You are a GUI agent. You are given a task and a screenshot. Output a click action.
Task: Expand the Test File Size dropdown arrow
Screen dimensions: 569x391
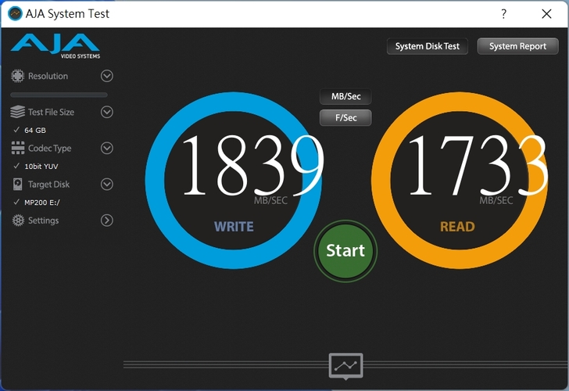[107, 112]
